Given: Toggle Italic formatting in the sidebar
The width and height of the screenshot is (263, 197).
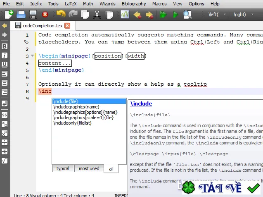Looking at the screenshot, I should [5, 55].
